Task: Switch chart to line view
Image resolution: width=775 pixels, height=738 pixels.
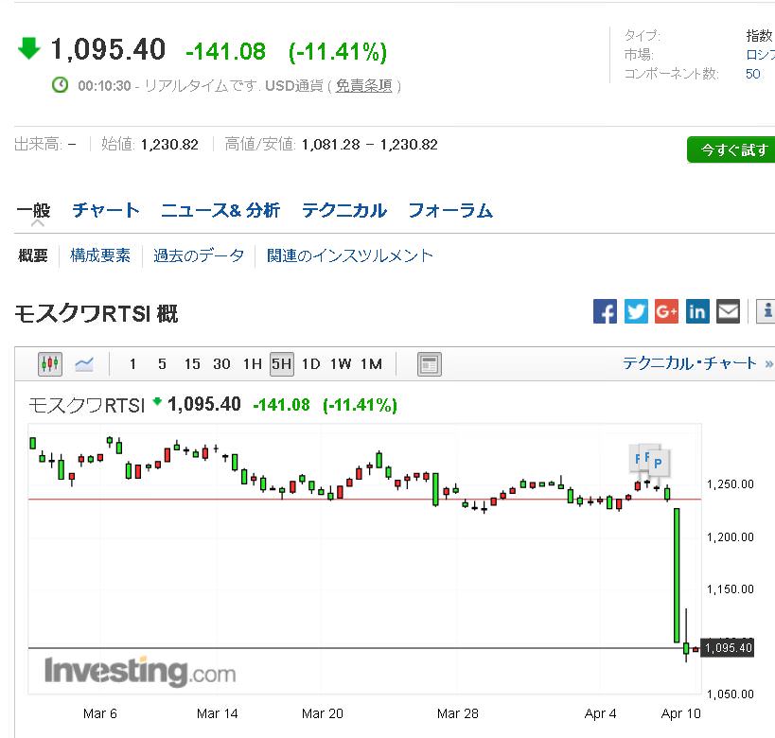Action: (84, 363)
